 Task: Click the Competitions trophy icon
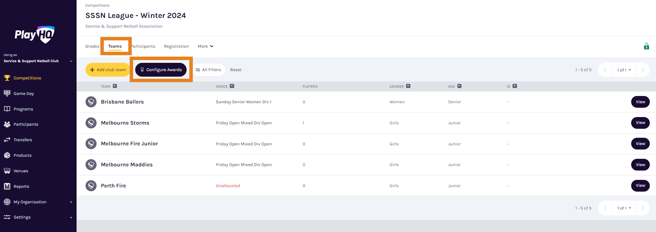pos(7,78)
